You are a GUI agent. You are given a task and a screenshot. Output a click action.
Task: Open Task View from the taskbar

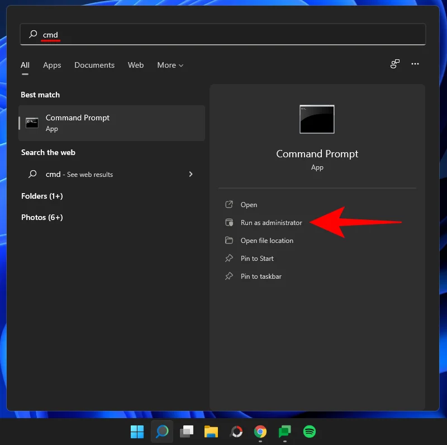187,432
